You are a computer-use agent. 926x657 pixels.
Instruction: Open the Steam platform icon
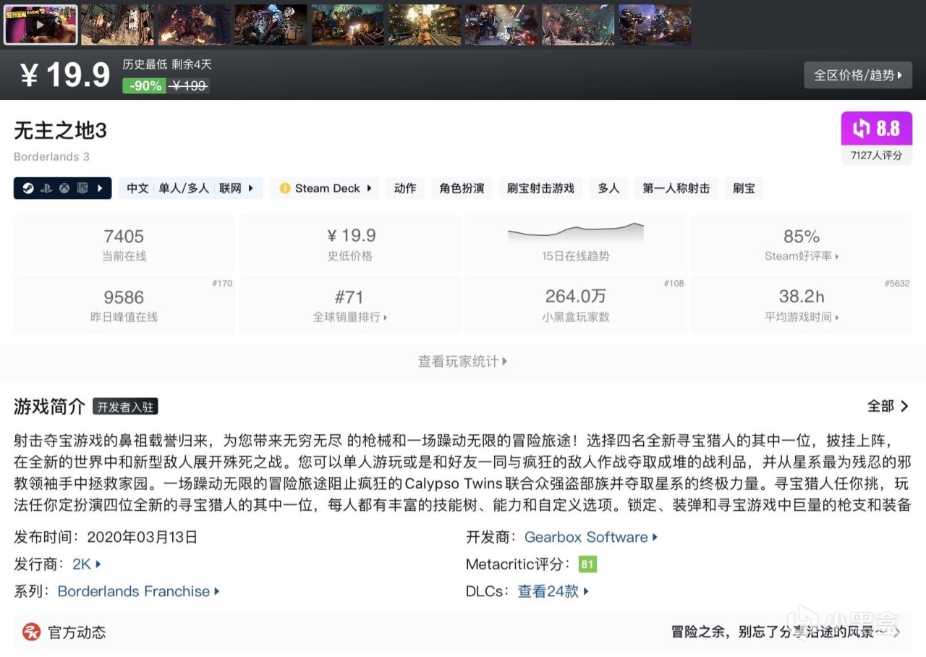click(28, 188)
